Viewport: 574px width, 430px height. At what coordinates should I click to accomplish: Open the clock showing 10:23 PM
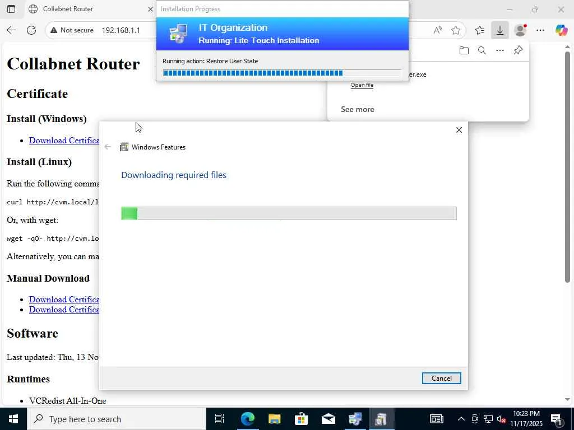tap(526, 419)
